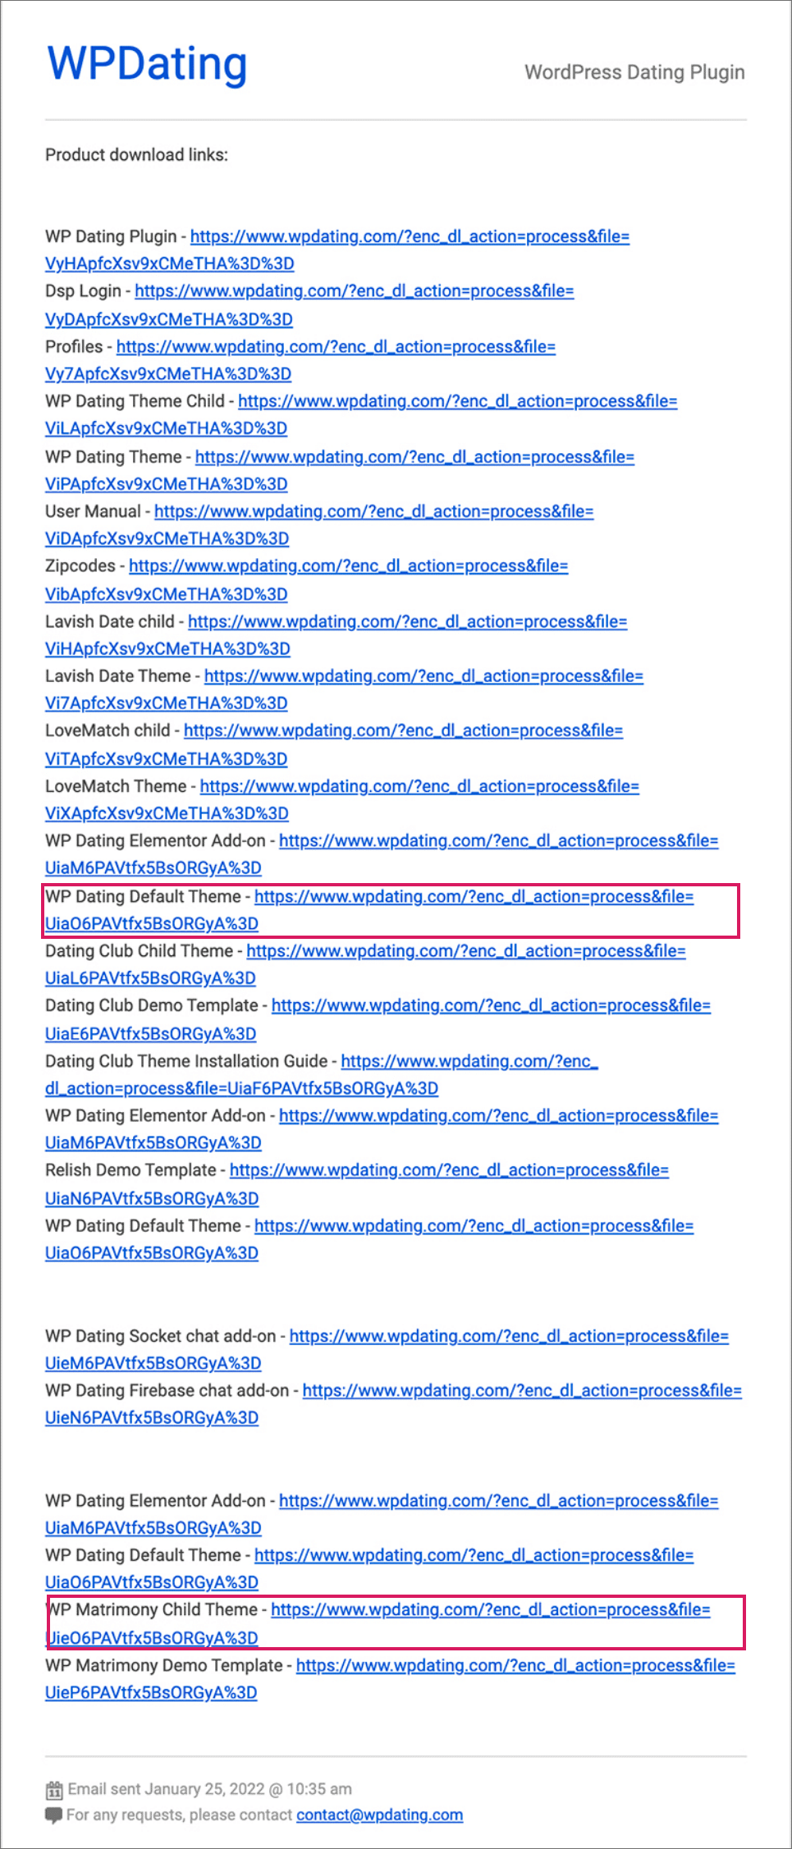Open the User Manual download link
Screen dimensions: 792x1849
pos(373,511)
